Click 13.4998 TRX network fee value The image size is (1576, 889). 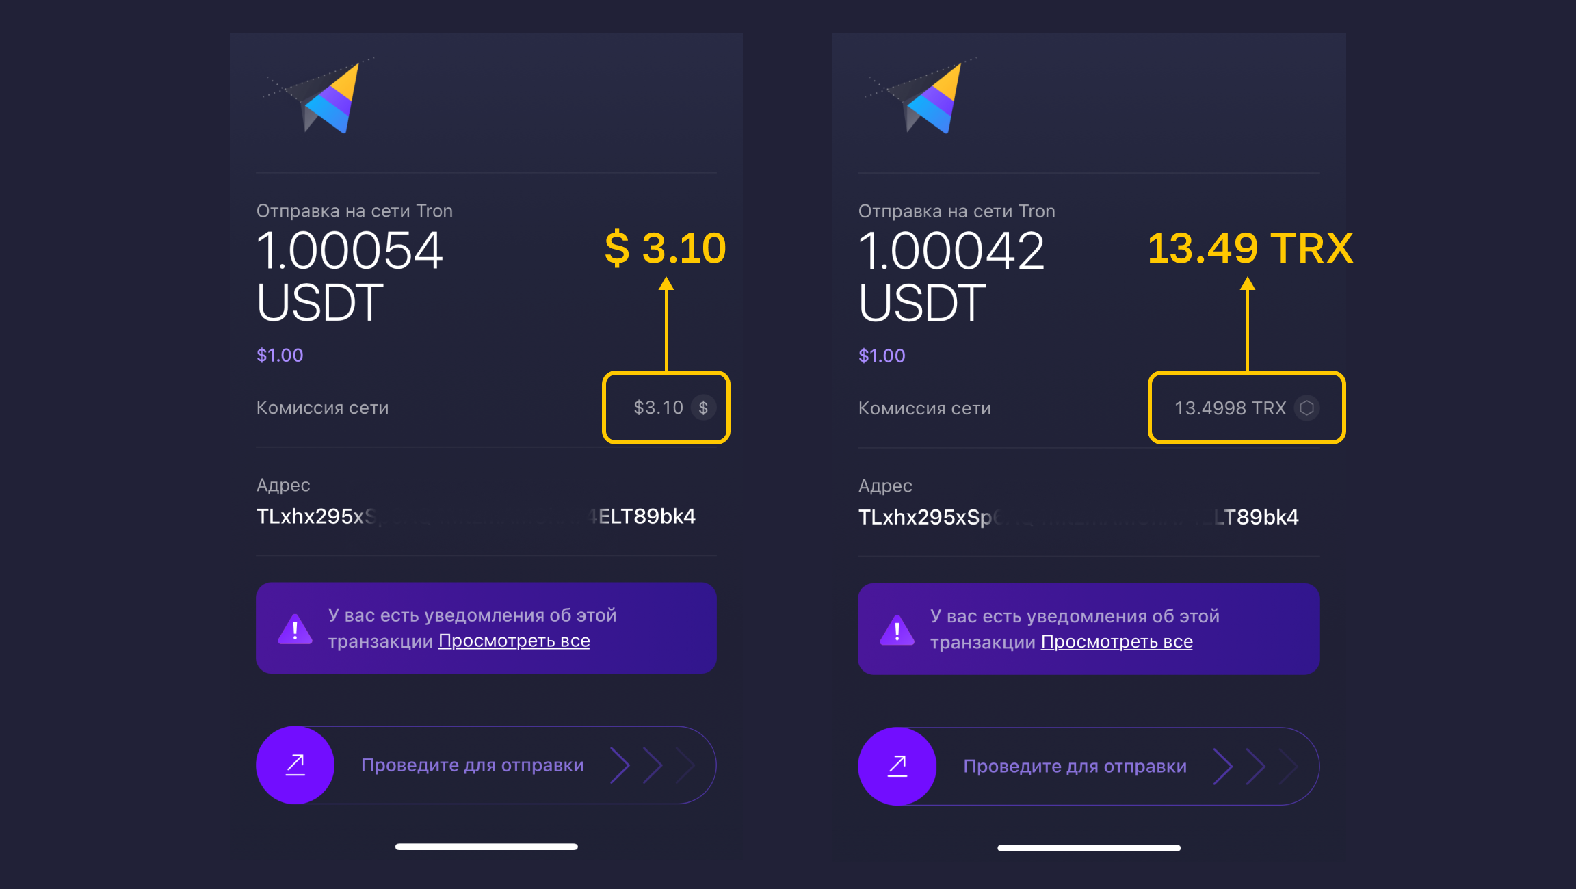tap(1230, 408)
